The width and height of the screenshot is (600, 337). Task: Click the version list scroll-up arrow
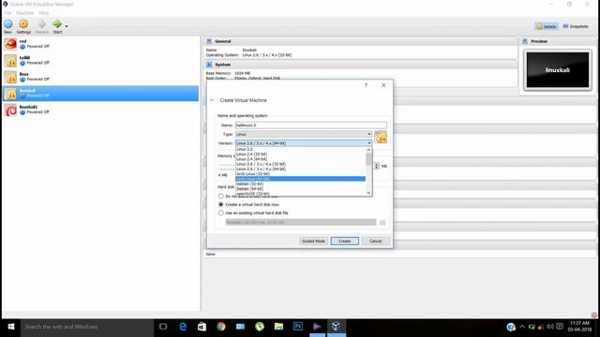point(368,150)
